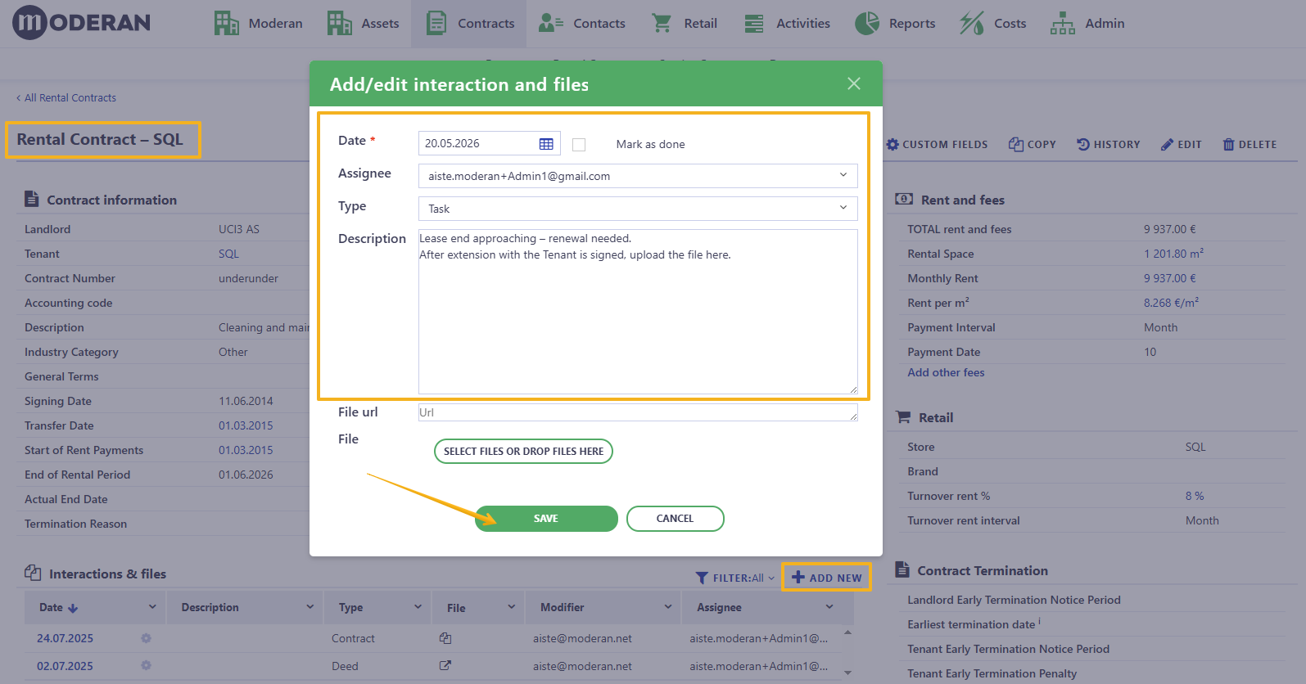
Task: Open the 02.07.2025 interaction entry
Action: point(65,666)
